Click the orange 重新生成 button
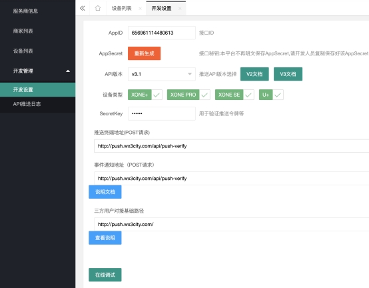 point(145,53)
